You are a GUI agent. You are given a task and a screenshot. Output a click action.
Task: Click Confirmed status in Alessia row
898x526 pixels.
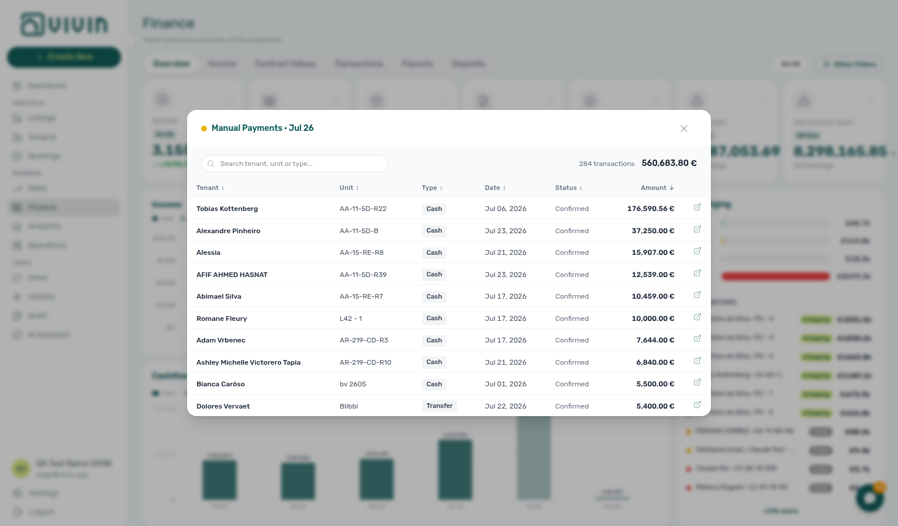(572, 252)
